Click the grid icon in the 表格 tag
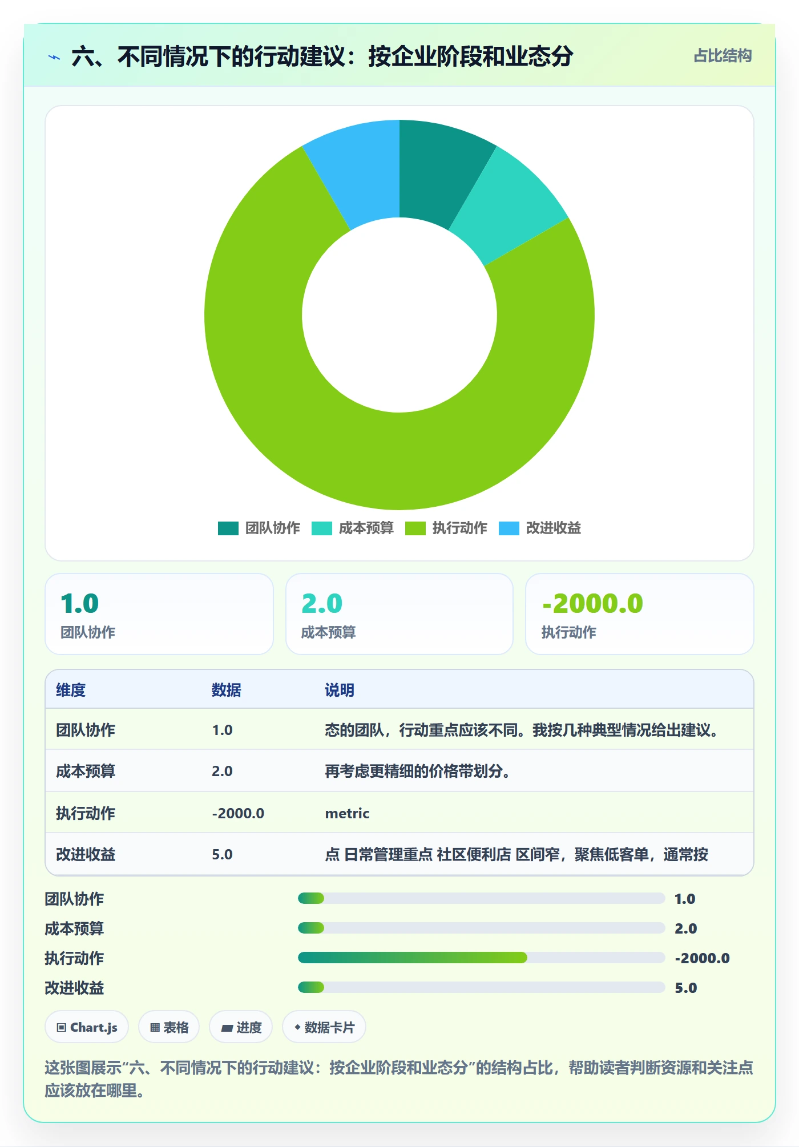799x1147 pixels. [x=155, y=1028]
